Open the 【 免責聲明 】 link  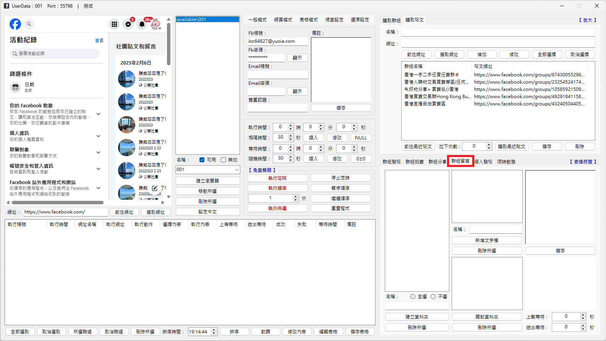262,170
